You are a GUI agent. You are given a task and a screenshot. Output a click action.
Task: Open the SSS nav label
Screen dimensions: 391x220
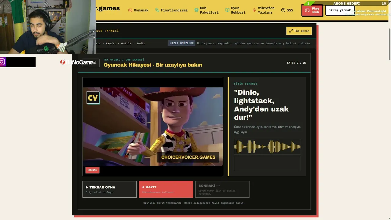[x=290, y=10]
